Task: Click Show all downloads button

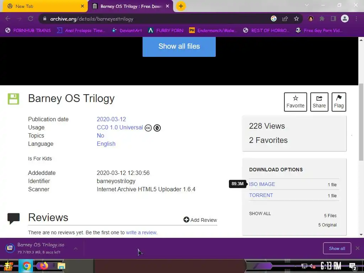Action: pos(337,248)
